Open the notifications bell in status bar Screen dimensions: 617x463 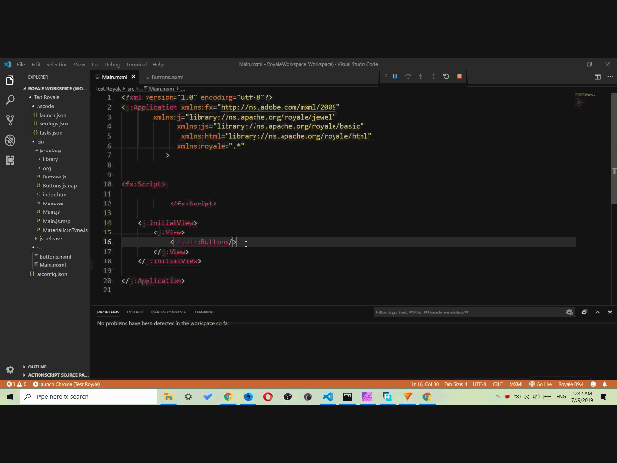coord(604,384)
